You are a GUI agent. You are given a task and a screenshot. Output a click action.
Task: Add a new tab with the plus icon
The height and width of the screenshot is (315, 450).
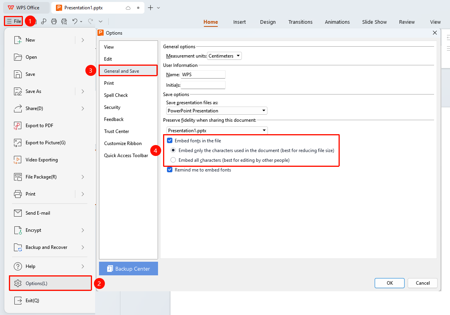pyautogui.click(x=150, y=8)
